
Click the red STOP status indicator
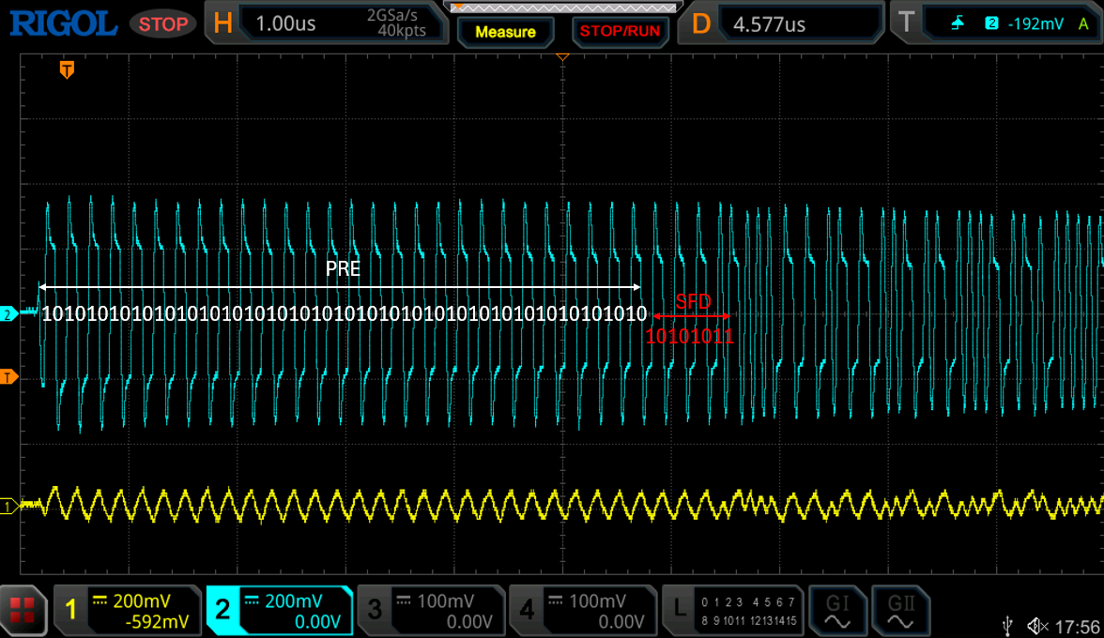click(162, 23)
